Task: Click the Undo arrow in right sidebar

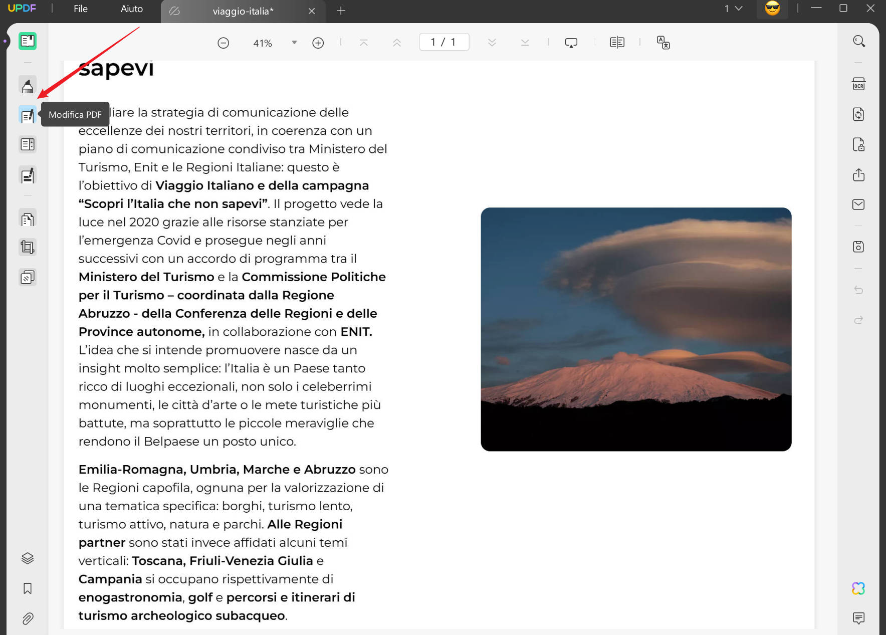Action: pos(858,290)
